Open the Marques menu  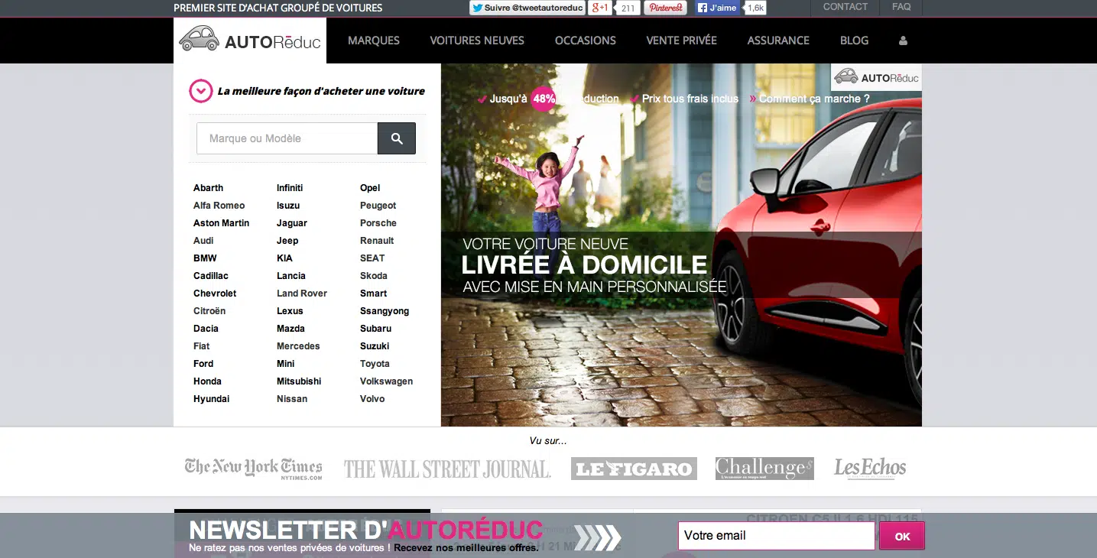[x=374, y=41]
